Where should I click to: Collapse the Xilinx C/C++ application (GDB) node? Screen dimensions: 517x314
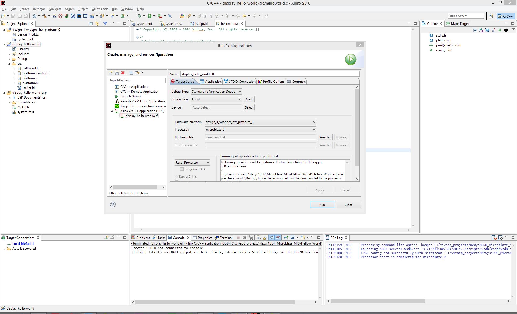[112, 111]
